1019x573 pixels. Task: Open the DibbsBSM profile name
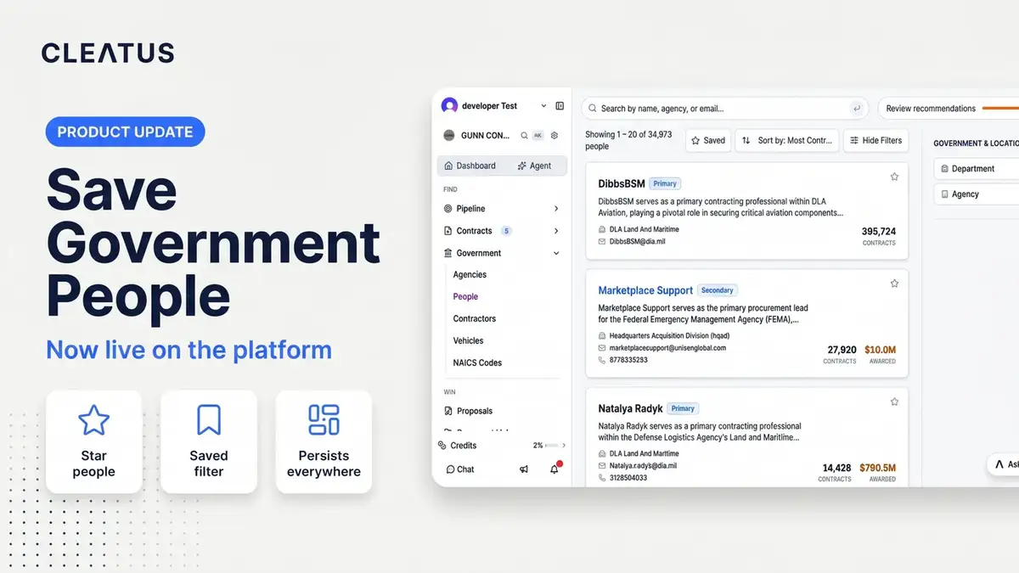[x=621, y=183]
